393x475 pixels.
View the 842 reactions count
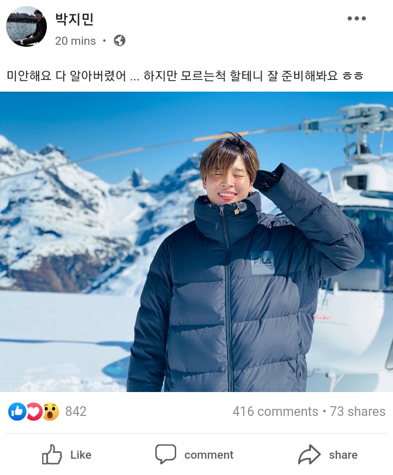(x=76, y=411)
